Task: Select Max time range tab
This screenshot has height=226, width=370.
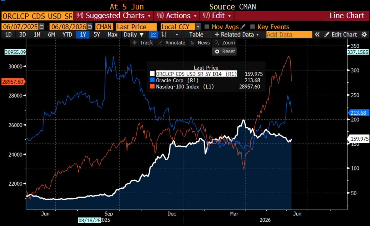Action: [x=112, y=35]
